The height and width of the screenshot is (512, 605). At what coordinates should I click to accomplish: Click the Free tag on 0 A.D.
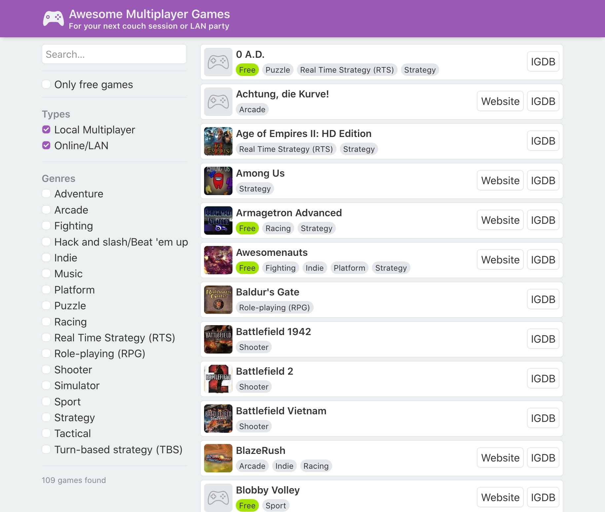(x=247, y=70)
